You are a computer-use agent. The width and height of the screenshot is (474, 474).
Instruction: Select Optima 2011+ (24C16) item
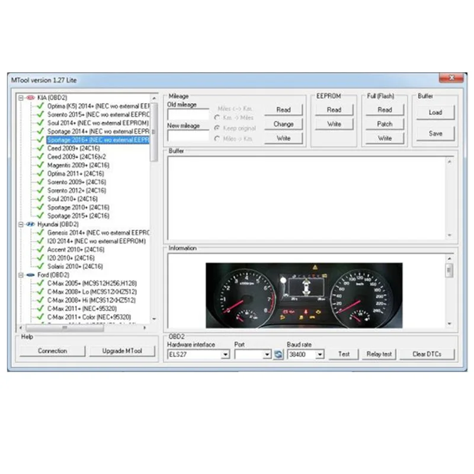pos(76,174)
